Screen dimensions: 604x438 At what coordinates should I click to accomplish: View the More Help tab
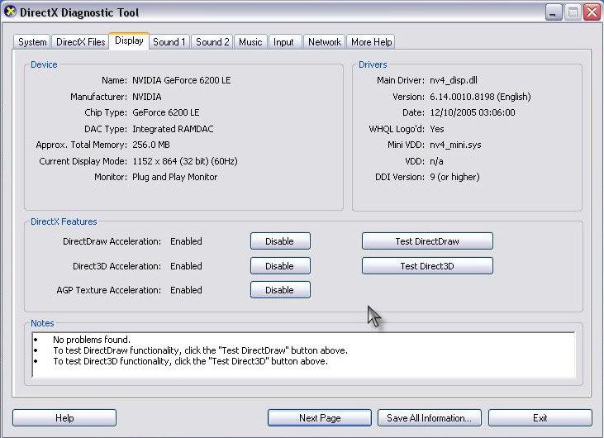[371, 42]
